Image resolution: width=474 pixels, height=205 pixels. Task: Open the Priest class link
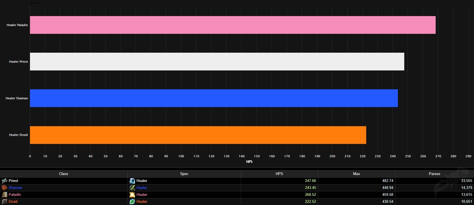[13, 181]
